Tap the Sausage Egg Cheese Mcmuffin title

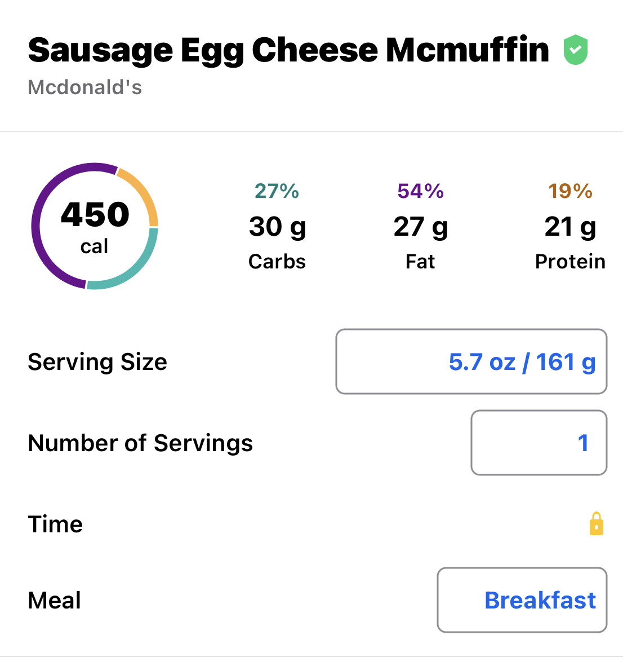click(288, 51)
